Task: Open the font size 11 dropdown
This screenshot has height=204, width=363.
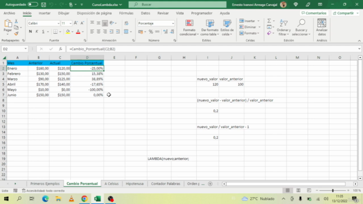Action: point(70,23)
